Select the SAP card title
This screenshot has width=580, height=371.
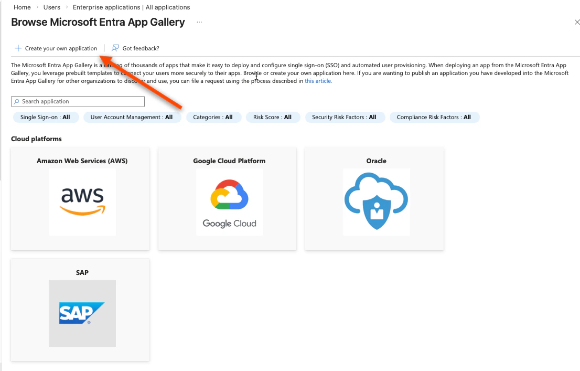point(82,272)
